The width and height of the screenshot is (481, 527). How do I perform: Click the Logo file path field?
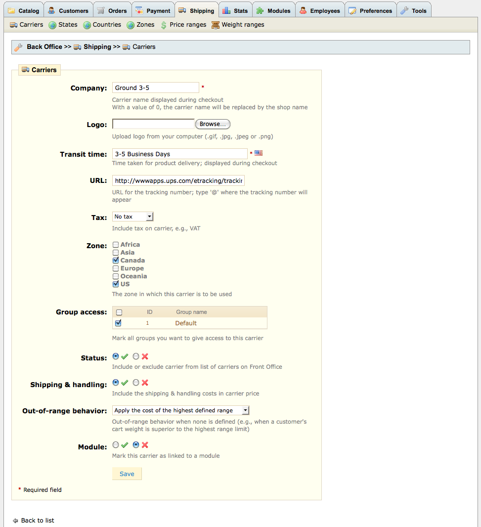pos(153,124)
